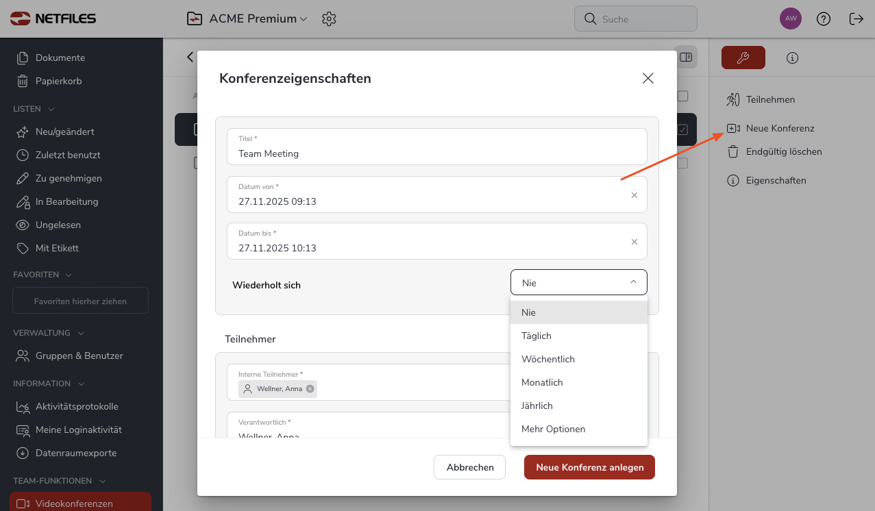
Task: Clear the Datum von field with X
Action: tap(634, 195)
